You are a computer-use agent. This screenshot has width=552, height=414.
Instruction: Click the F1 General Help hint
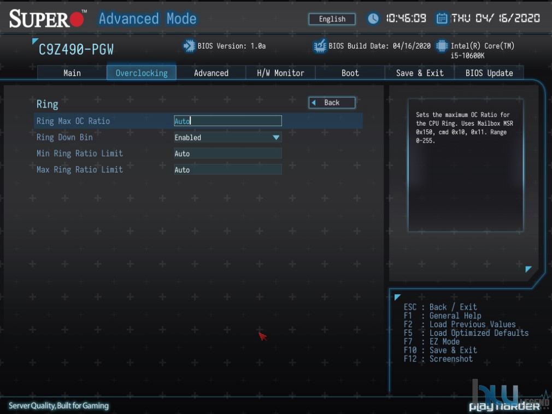pyautogui.click(x=442, y=316)
